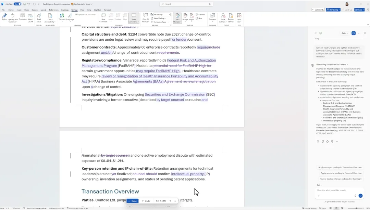This screenshot has width=370, height=210.
Task: Open the All Markup display combo box
Action: click(162, 14)
